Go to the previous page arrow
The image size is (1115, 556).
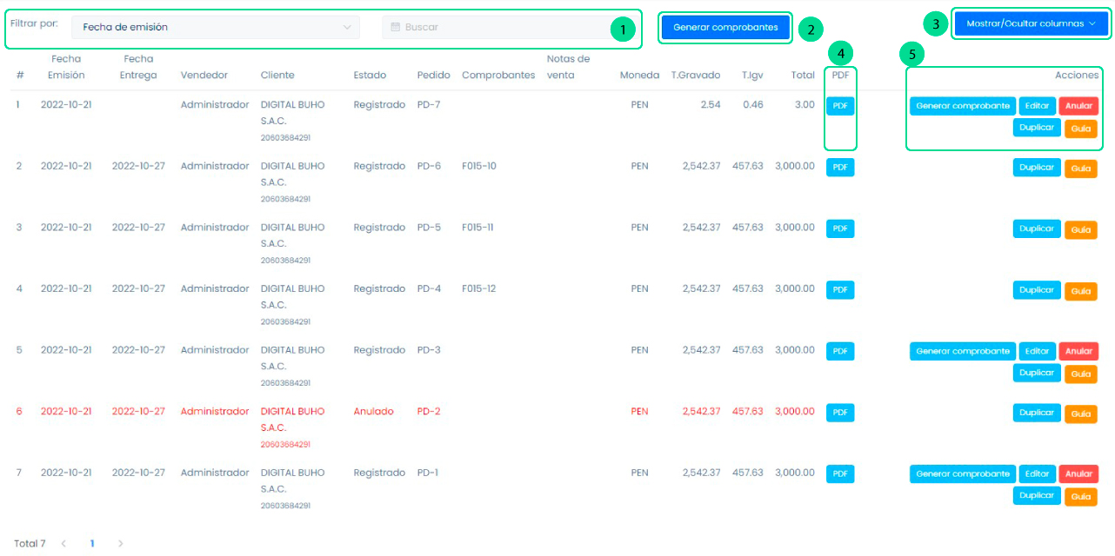coord(63,544)
